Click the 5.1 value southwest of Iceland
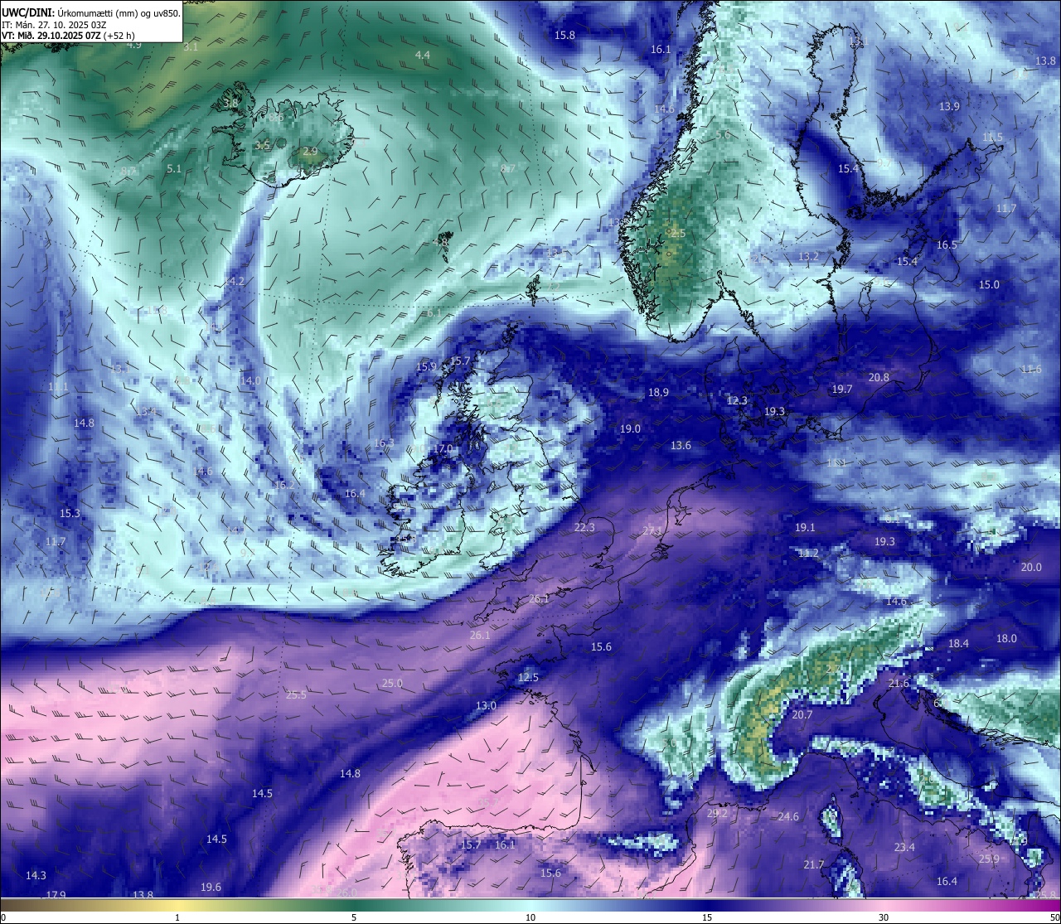Image resolution: width=1061 pixels, height=924 pixels. (x=174, y=168)
